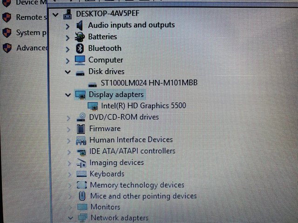The image size is (298, 223).
Task: Select the Mice and other pointing devices label
Action: (x=143, y=196)
